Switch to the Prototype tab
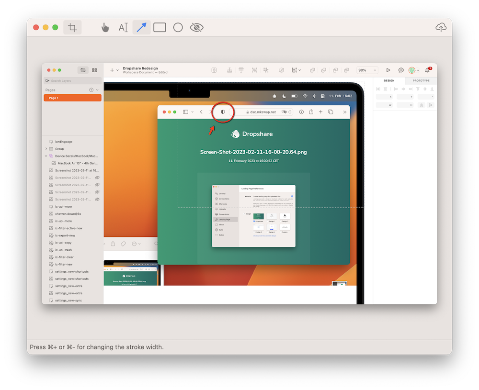Screen dimensions: 479x390 pyautogui.click(x=421, y=80)
